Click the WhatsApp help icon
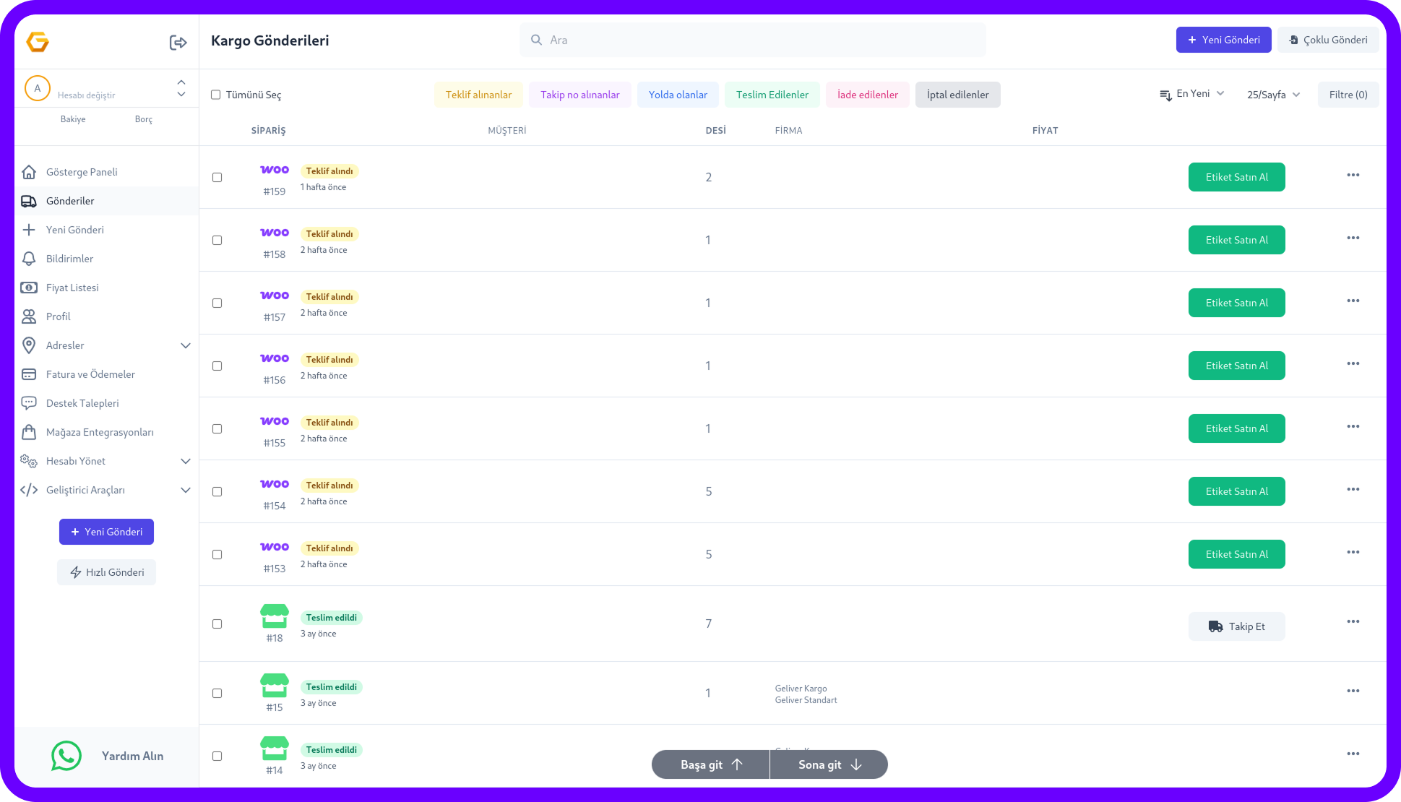 pyautogui.click(x=66, y=756)
